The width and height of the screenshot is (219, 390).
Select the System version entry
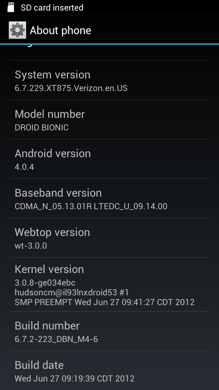tap(109, 80)
